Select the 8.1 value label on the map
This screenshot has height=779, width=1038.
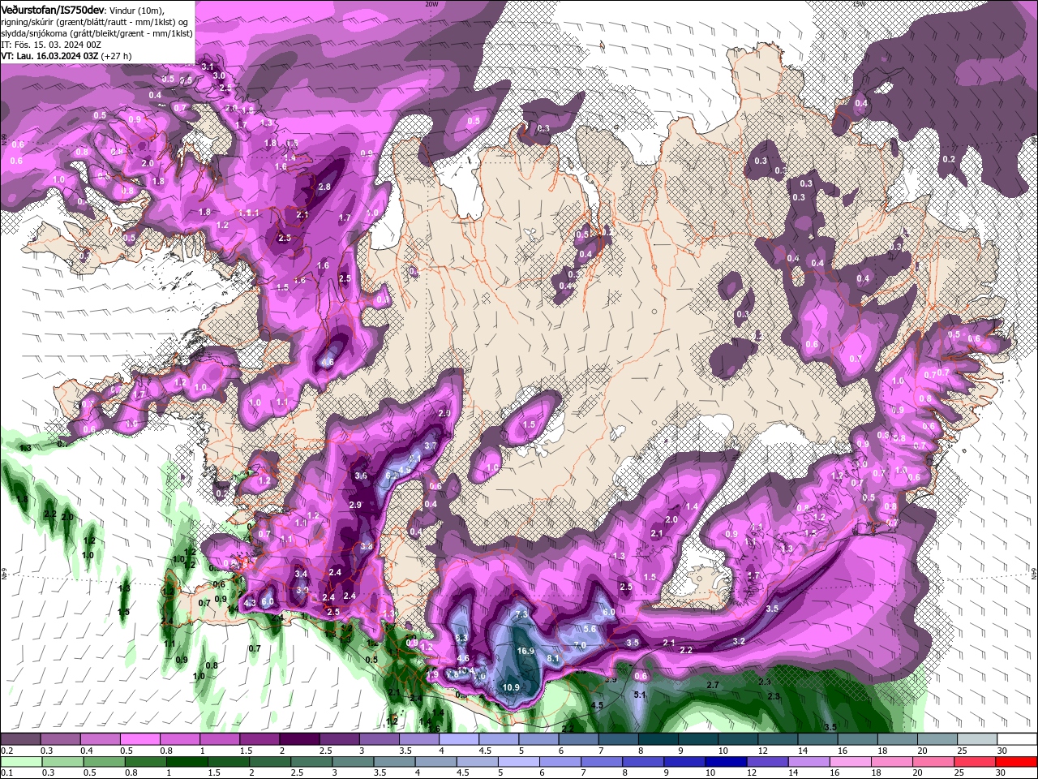click(554, 658)
